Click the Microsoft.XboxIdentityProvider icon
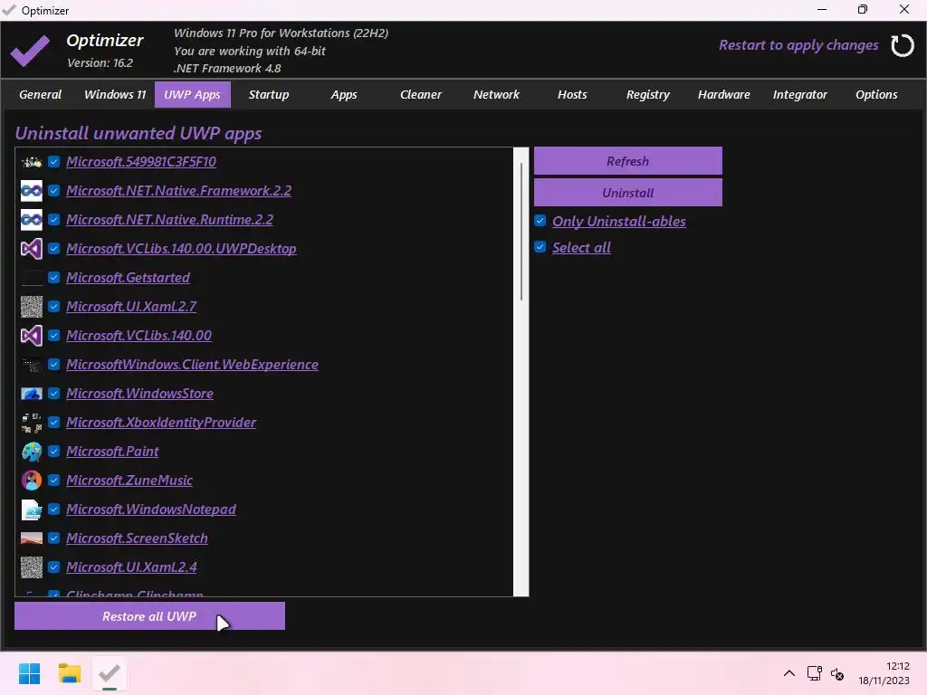 [x=32, y=423]
